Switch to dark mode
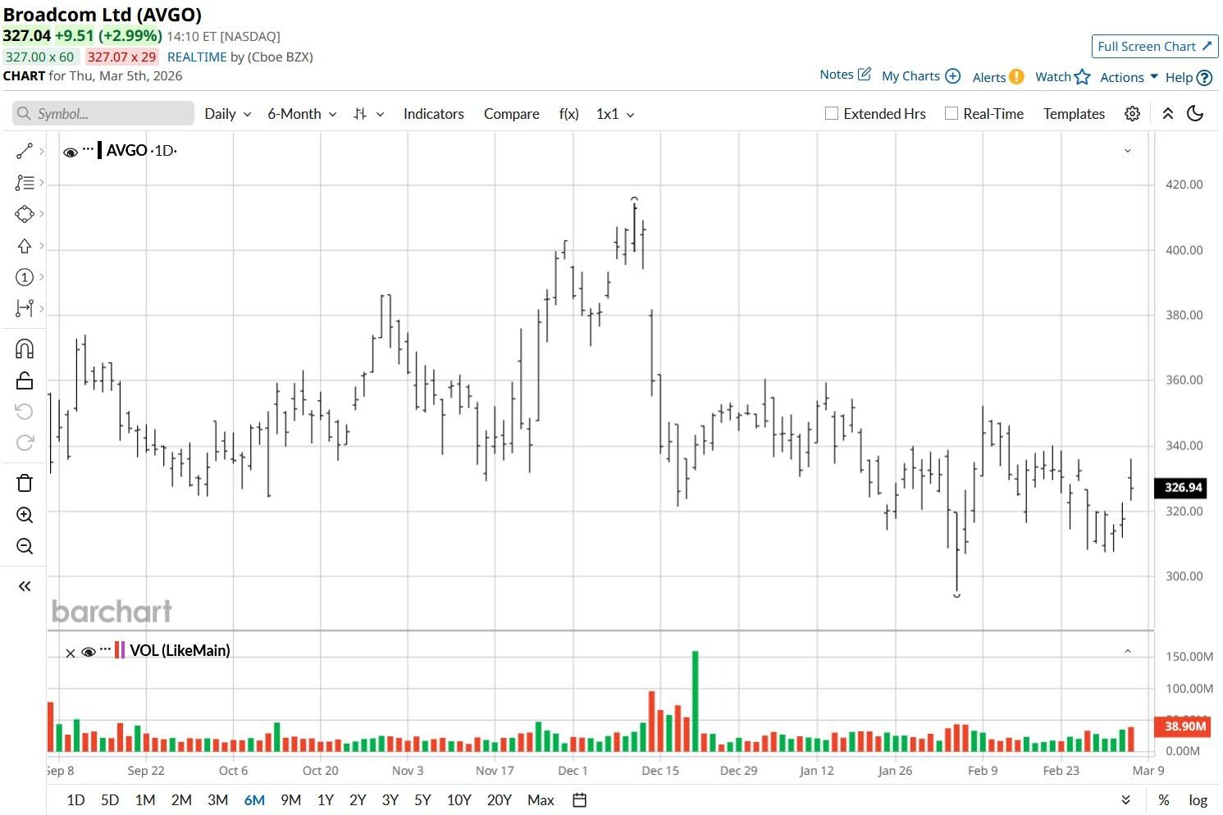Screen dimensions: 1223x815 1195,114
